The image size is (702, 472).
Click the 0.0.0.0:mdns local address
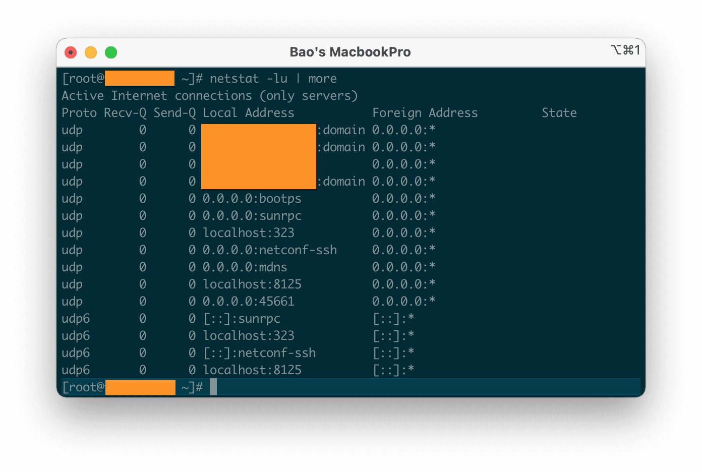(245, 267)
